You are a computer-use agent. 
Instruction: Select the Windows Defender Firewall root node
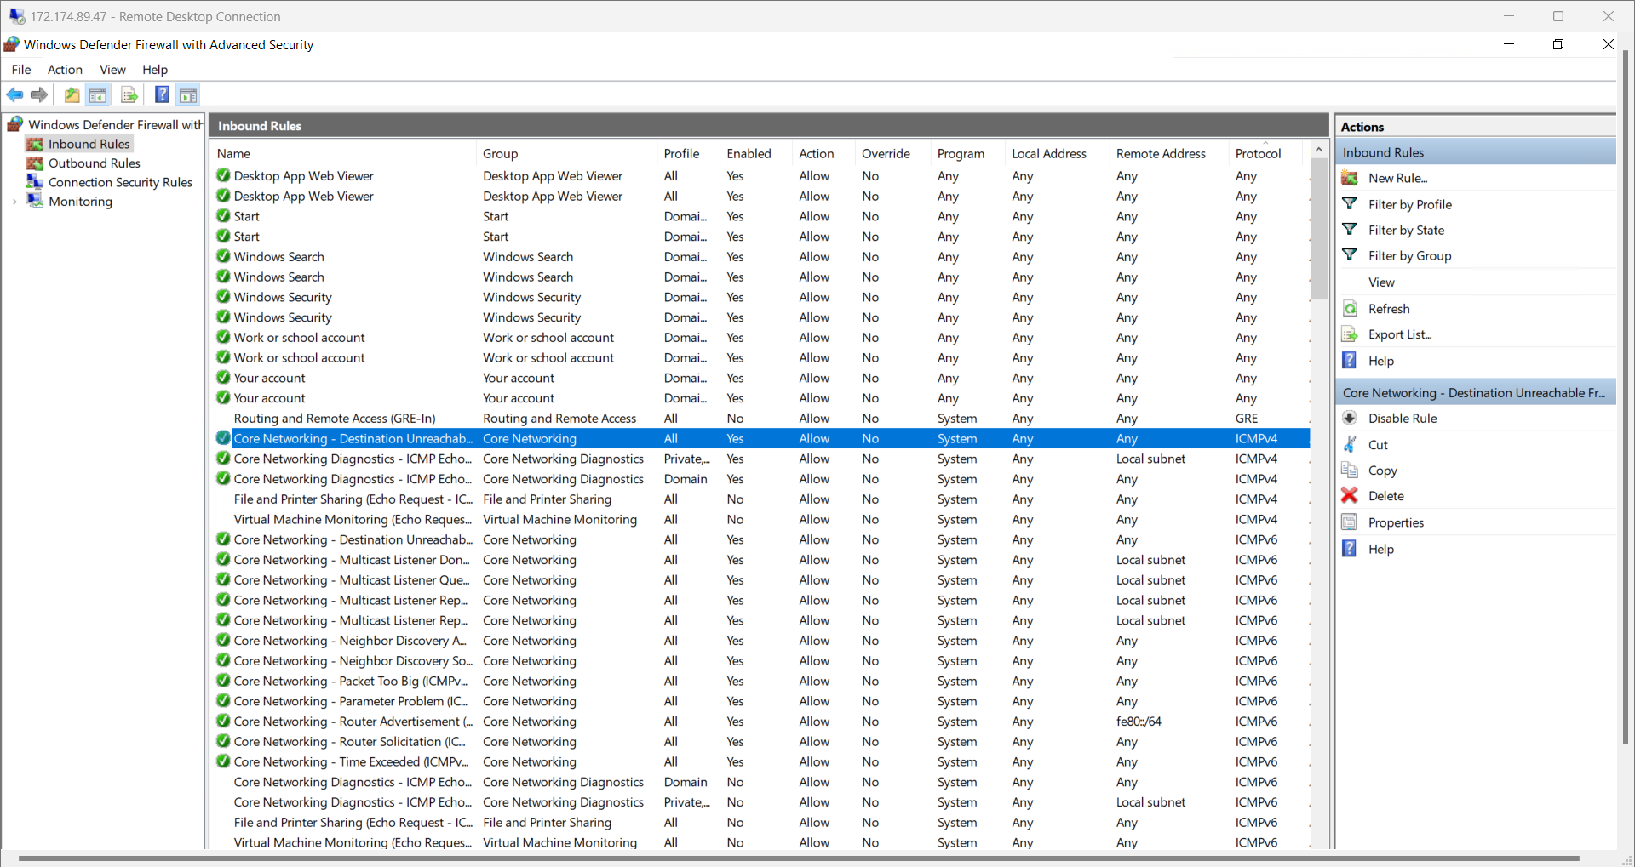click(116, 124)
